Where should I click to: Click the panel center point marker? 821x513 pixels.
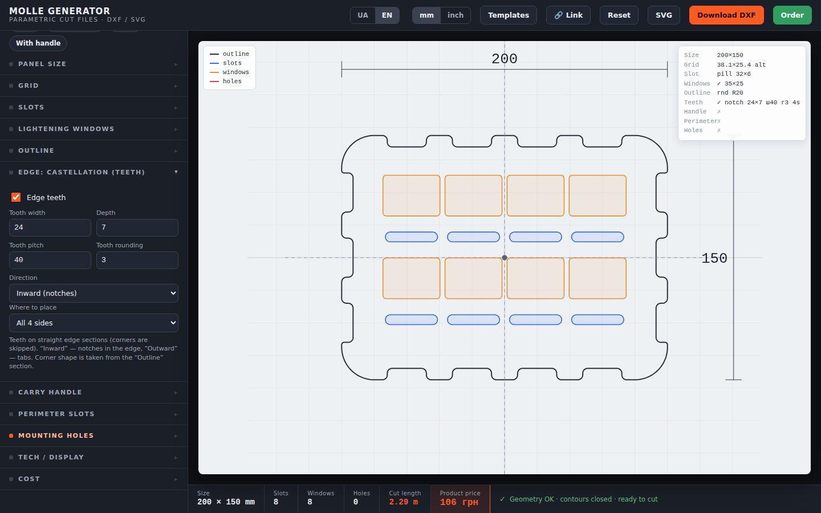coord(505,258)
